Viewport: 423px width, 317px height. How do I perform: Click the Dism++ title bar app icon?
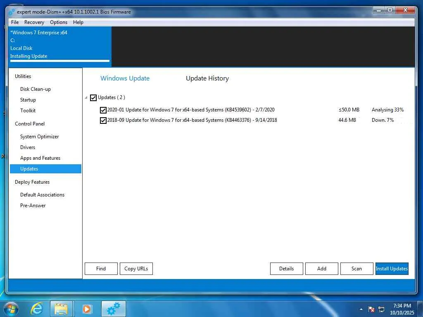coord(12,12)
